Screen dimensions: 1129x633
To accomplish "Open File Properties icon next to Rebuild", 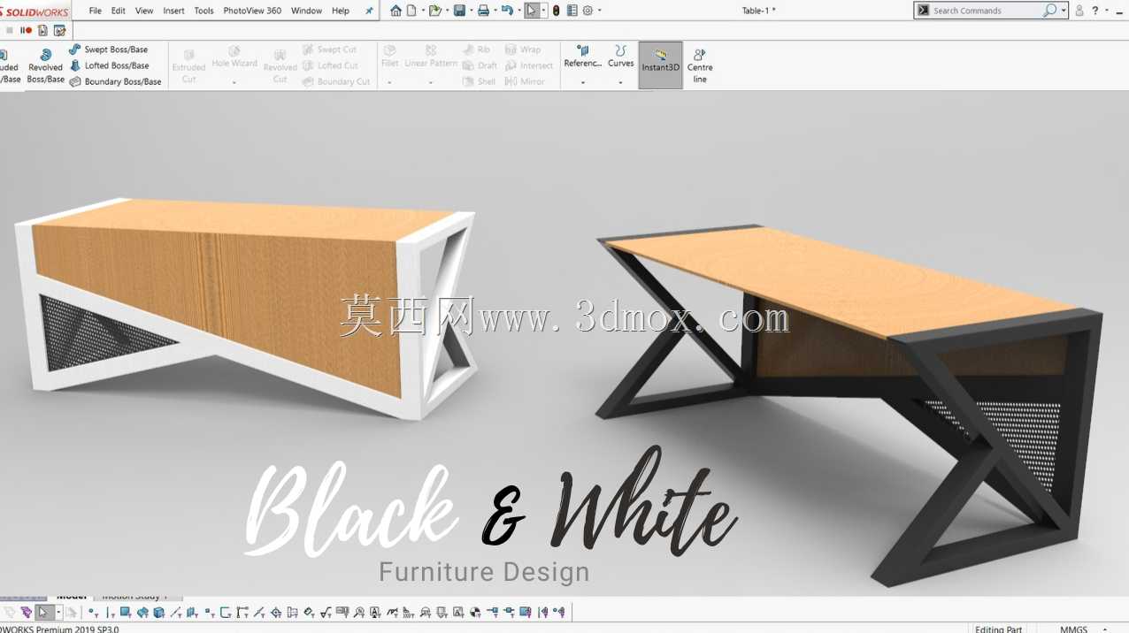I will 572,11.
